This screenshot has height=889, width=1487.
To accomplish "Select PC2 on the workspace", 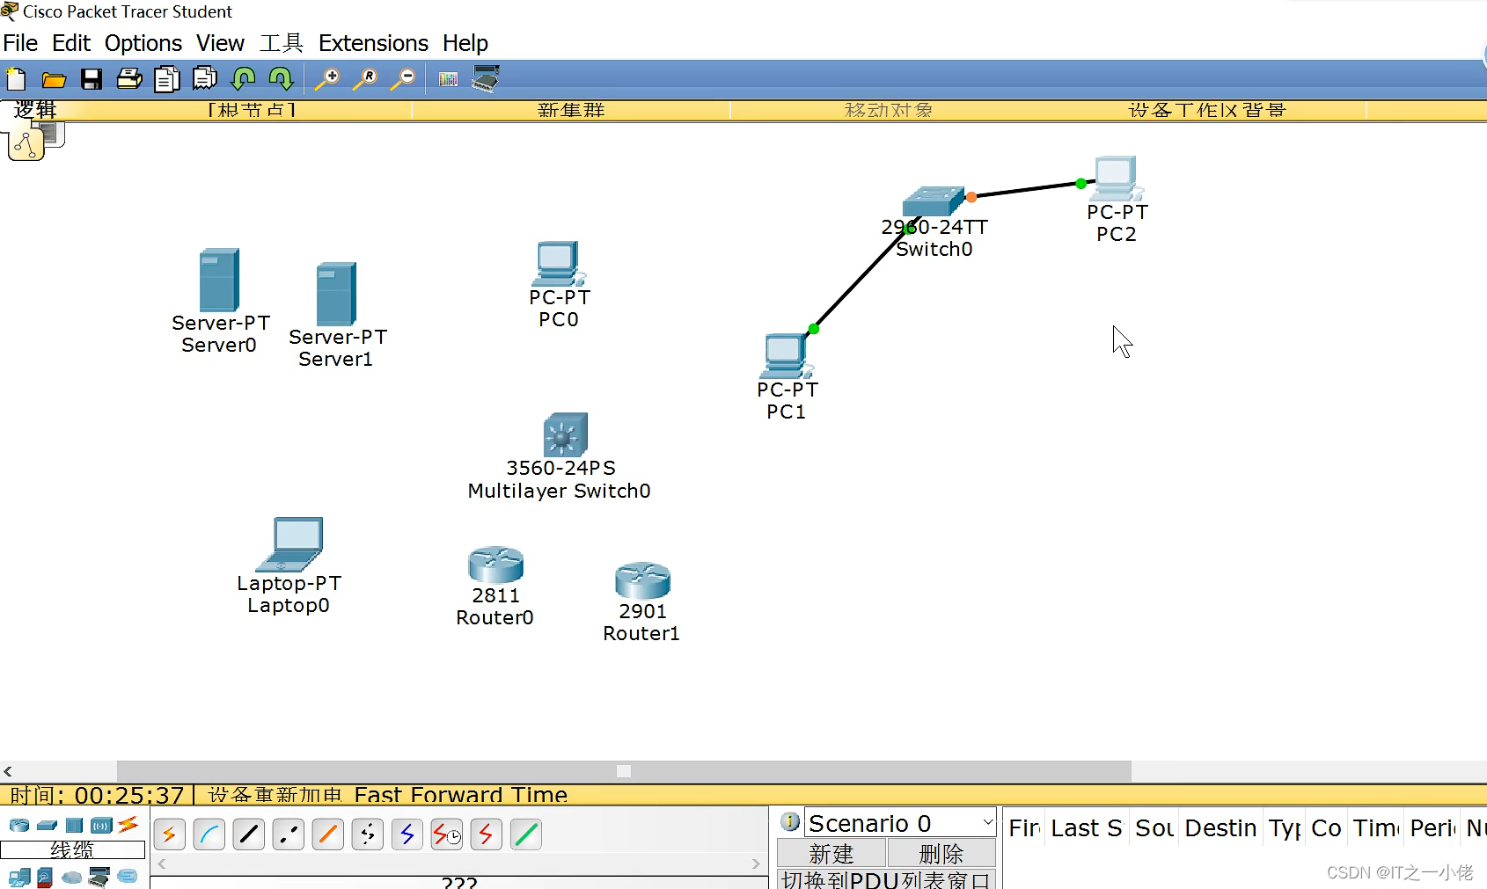I will pyautogui.click(x=1116, y=179).
